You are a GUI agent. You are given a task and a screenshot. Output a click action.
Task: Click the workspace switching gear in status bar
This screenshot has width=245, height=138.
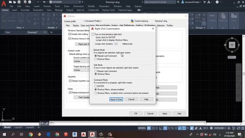click(x=211, y=128)
